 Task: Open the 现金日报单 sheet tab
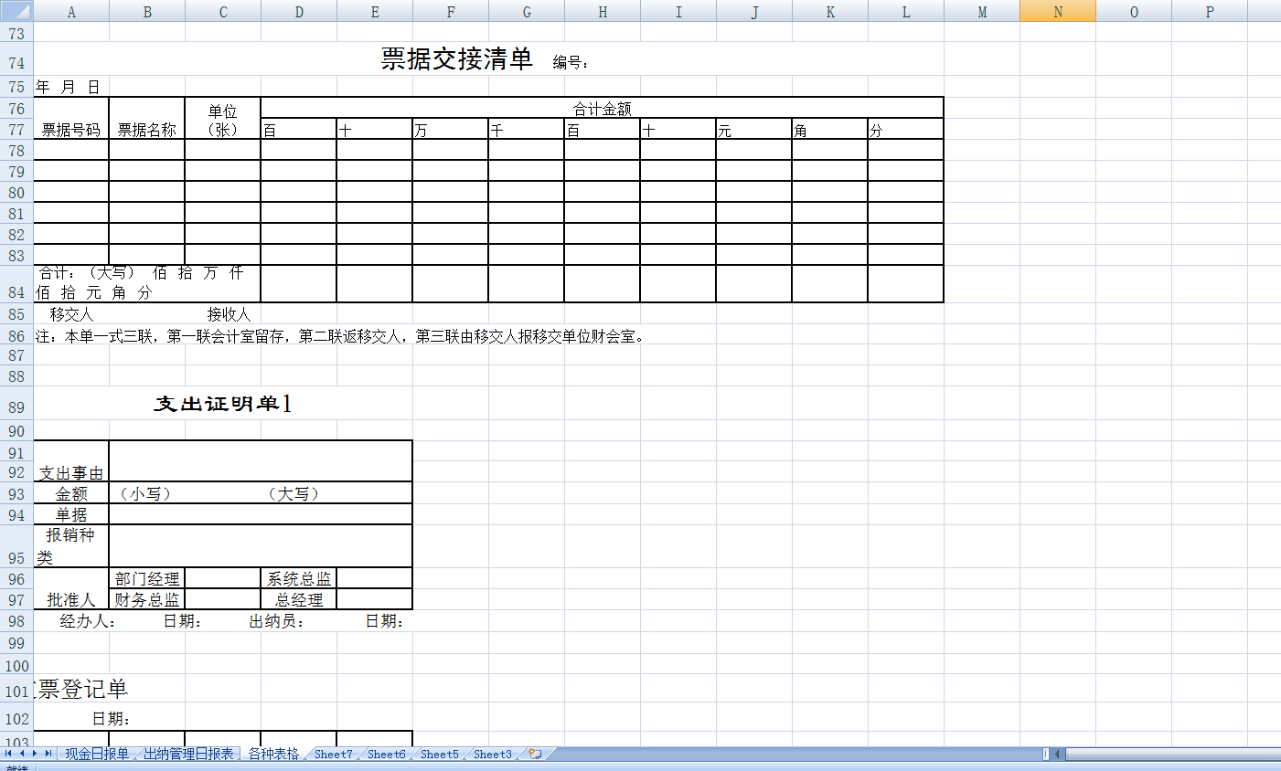coord(97,754)
